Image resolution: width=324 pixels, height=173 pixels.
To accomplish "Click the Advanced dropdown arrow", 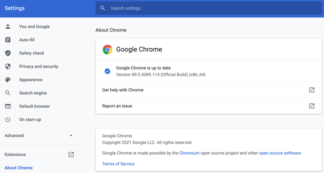I will tap(71, 136).
